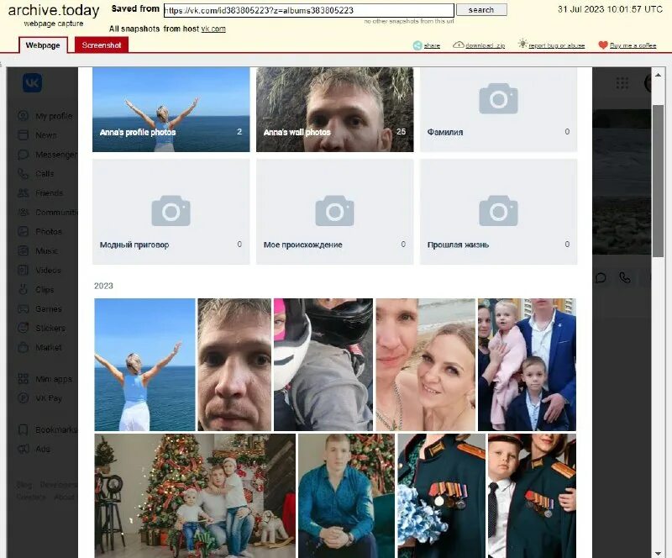Open the Photos sidebar icon

[x=24, y=232]
